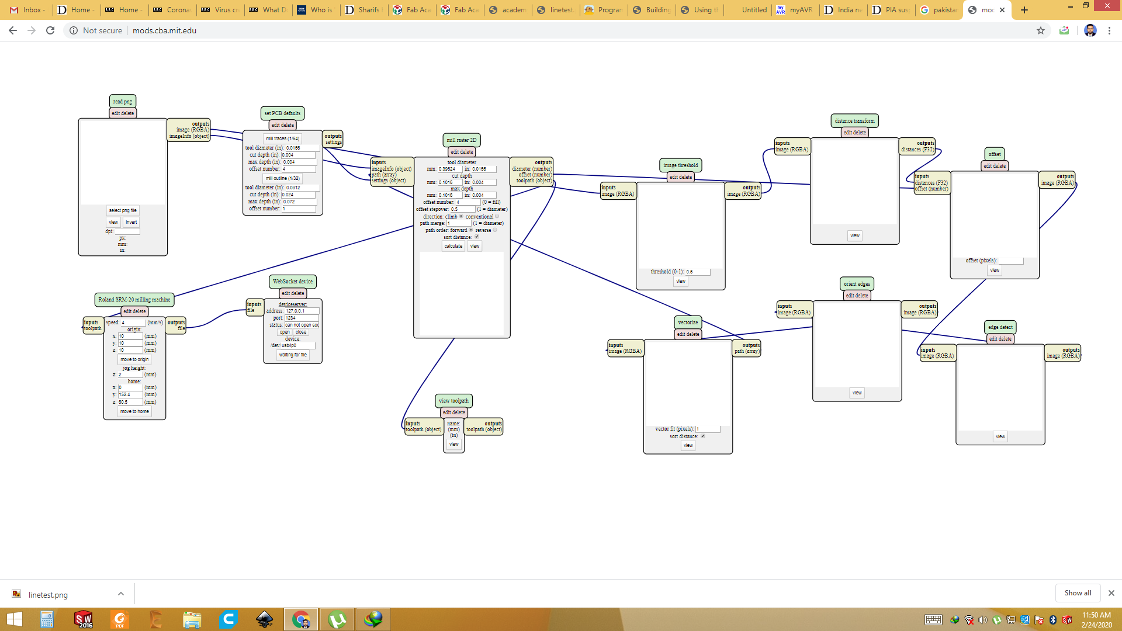
Task: Click the Bluetooth tray icon
Action: pyautogui.click(x=1053, y=620)
